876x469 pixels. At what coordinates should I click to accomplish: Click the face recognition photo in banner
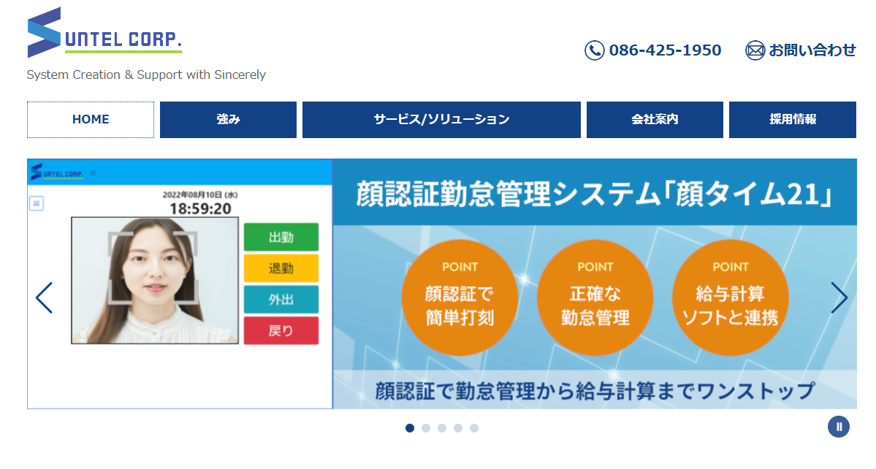155,281
